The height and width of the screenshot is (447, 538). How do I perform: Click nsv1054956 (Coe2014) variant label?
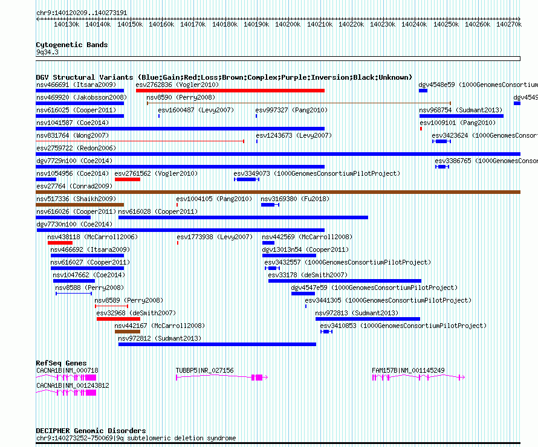(73, 173)
